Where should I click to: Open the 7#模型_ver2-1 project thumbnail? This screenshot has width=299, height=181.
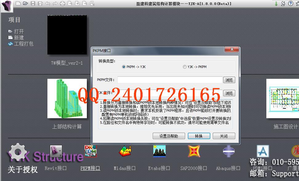pos(67,35)
